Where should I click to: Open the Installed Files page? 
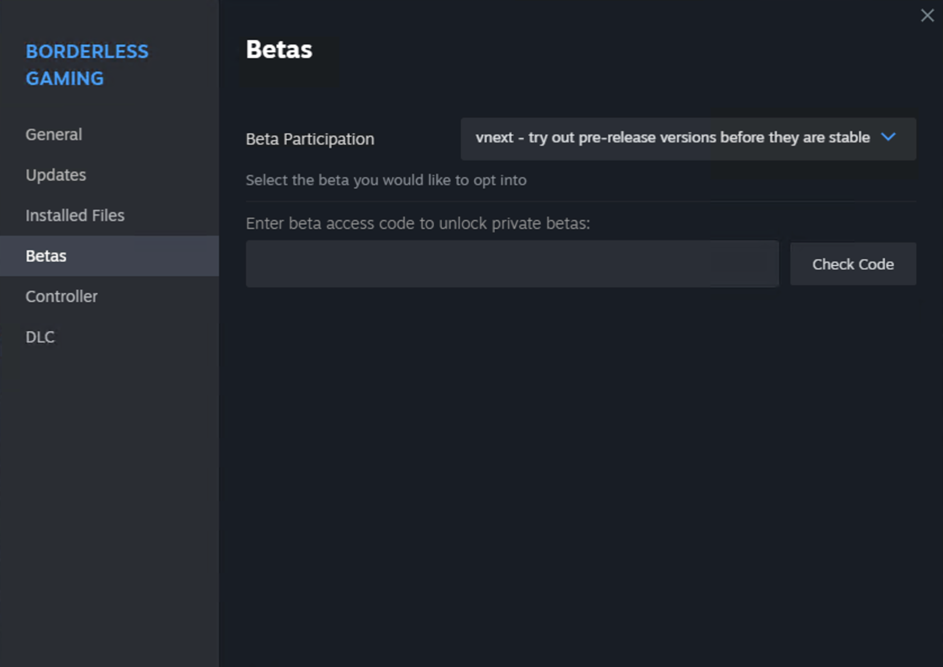point(75,215)
